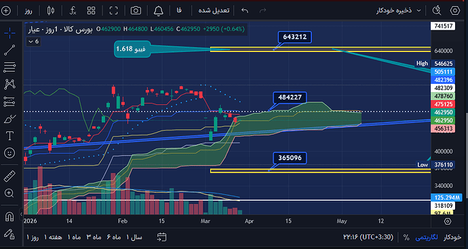
Task: Select the brush drawing tool
Action: point(9,119)
